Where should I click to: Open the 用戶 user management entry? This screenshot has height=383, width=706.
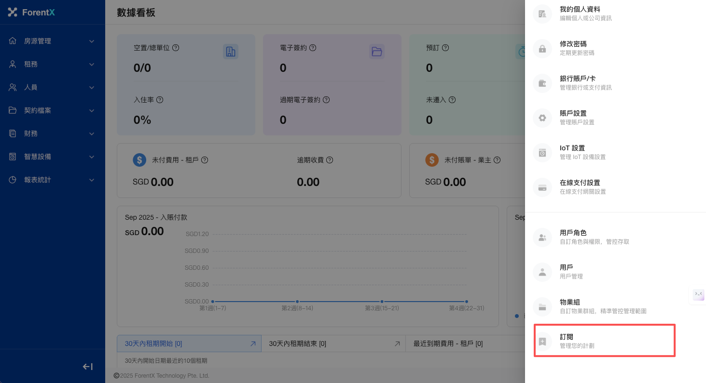pos(571,272)
